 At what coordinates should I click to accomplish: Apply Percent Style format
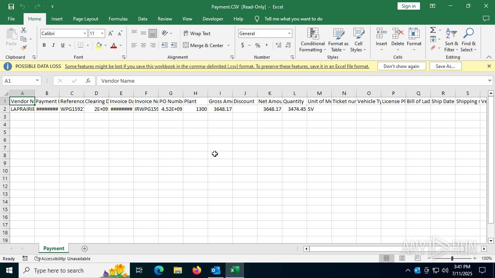click(x=258, y=45)
